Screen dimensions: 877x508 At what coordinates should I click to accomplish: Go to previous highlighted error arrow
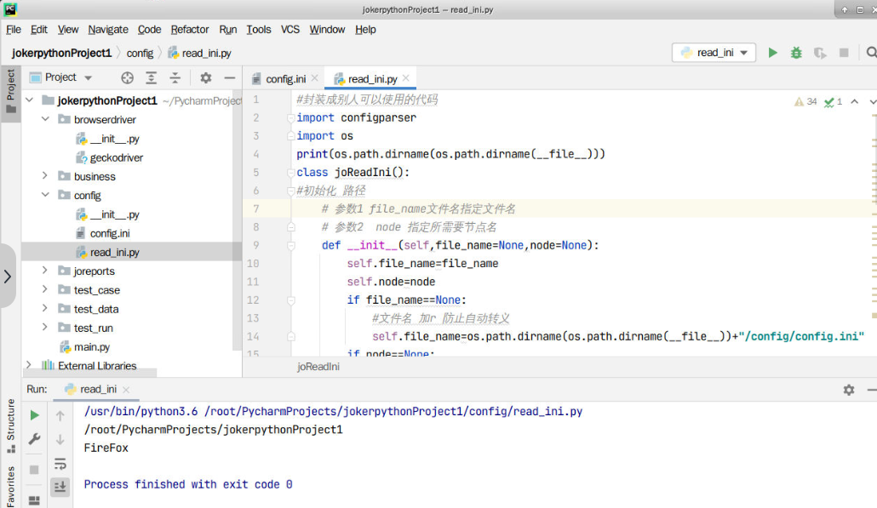click(x=855, y=102)
